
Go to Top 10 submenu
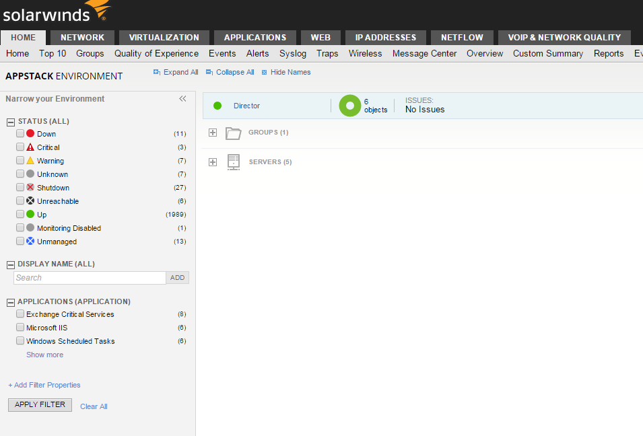click(53, 54)
